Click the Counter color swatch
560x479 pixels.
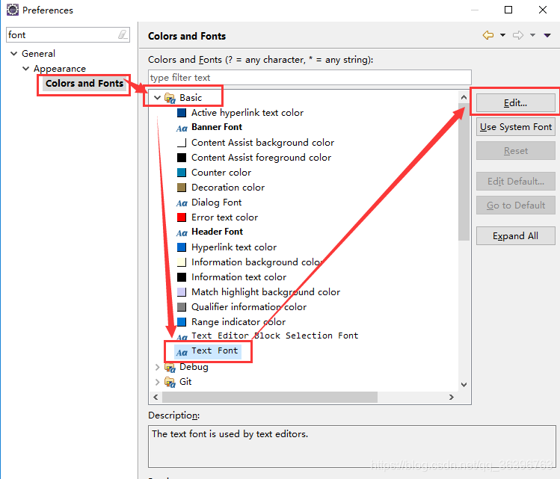click(x=182, y=173)
